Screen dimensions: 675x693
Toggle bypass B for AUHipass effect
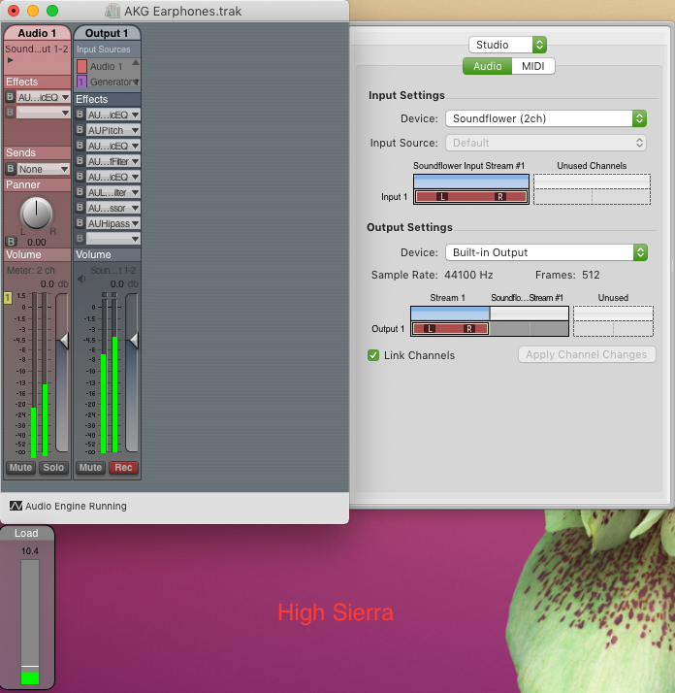click(80, 223)
